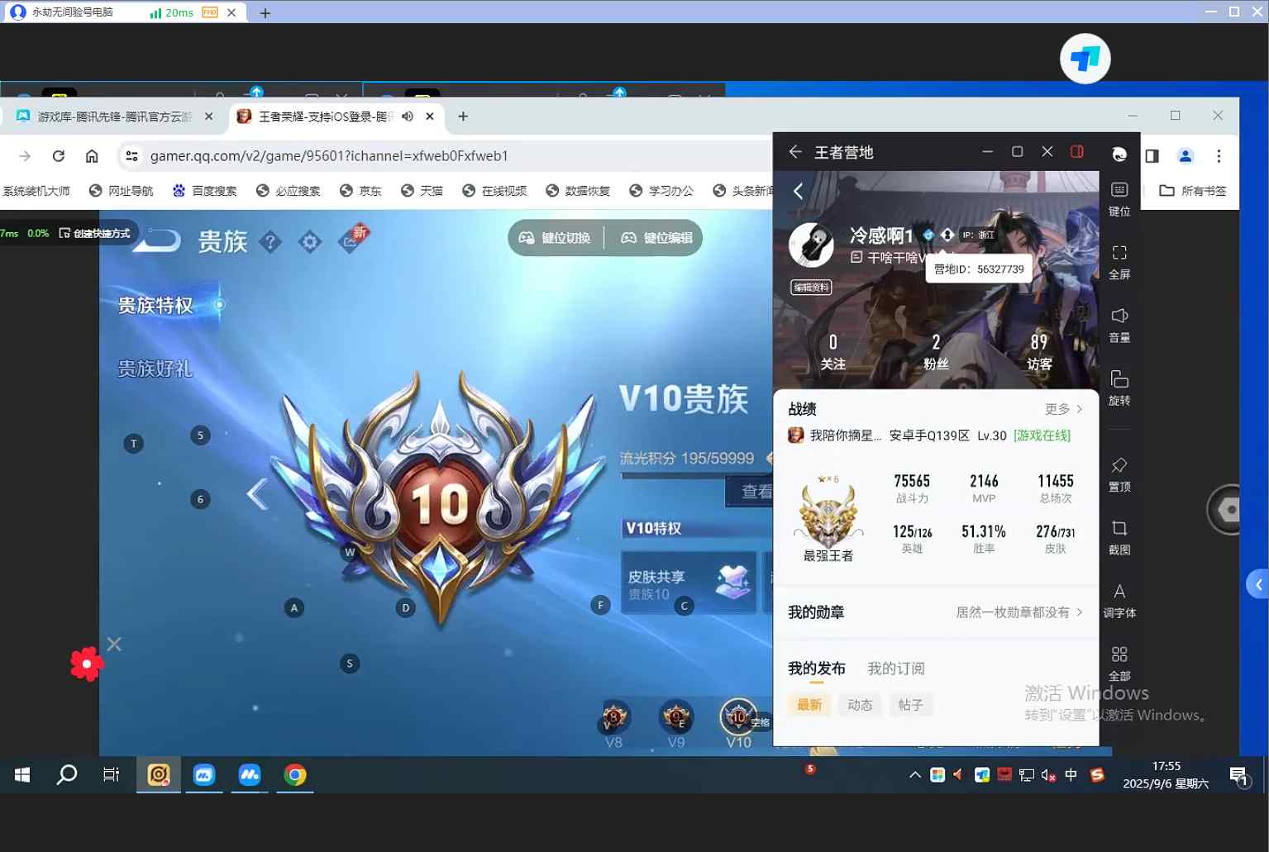1269x852 pixels.
Task: Open 访客 visitors count
Action: (1039, 352)
